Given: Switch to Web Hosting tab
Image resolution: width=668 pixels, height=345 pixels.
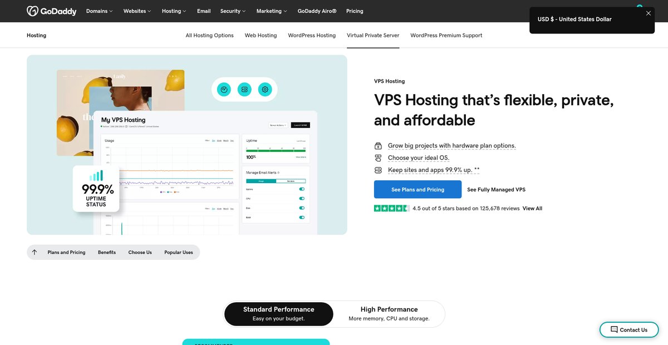Looking at the screenshot, I should [x=261, y=36].
